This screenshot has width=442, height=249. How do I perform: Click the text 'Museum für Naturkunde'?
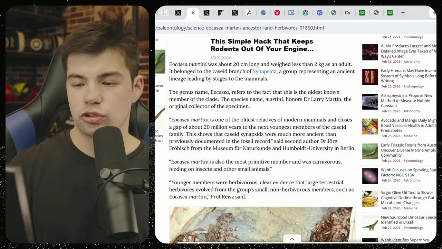(241, 148)
